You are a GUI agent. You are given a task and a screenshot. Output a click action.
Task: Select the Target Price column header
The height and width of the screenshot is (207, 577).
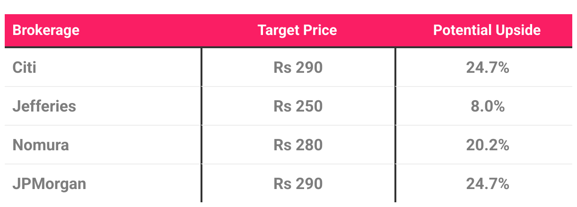pyautogui.click(x=297, y=31)
